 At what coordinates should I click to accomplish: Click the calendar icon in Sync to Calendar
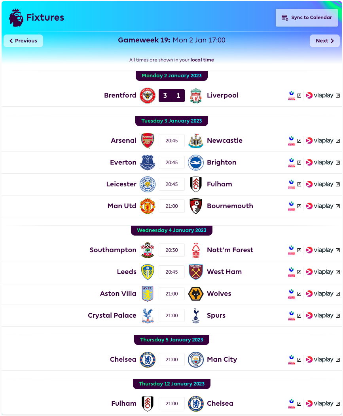point(285,17)
